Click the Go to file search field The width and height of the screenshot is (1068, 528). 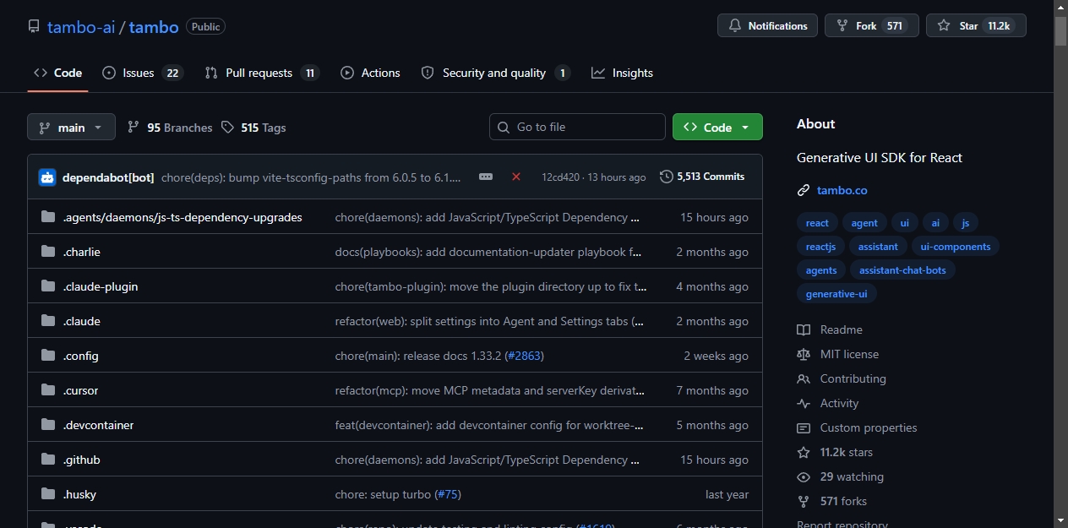577,127
